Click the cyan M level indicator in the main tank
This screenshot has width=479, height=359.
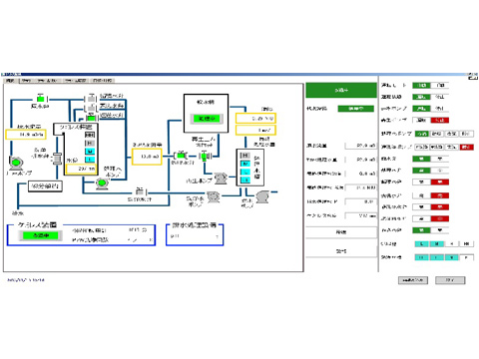90,152
